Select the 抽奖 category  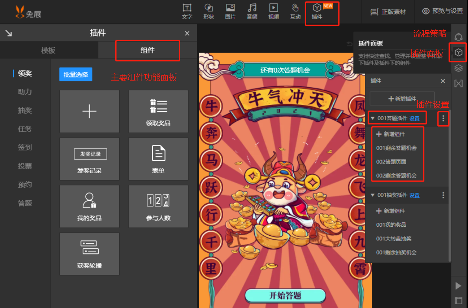25,110
